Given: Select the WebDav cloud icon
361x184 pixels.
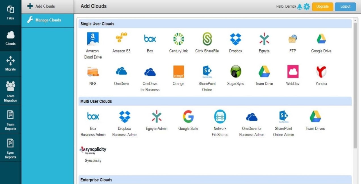Looking at the screenshot, I should pyautogui.click(x=293, y=72).
